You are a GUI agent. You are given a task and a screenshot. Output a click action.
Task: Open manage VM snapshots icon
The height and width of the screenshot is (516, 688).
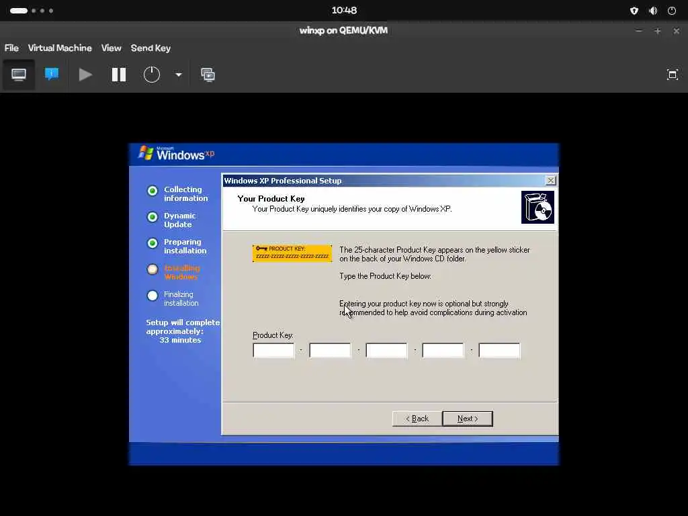[x=208, y=75]
